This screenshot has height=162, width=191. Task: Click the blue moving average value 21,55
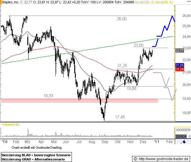click(180, 65)
